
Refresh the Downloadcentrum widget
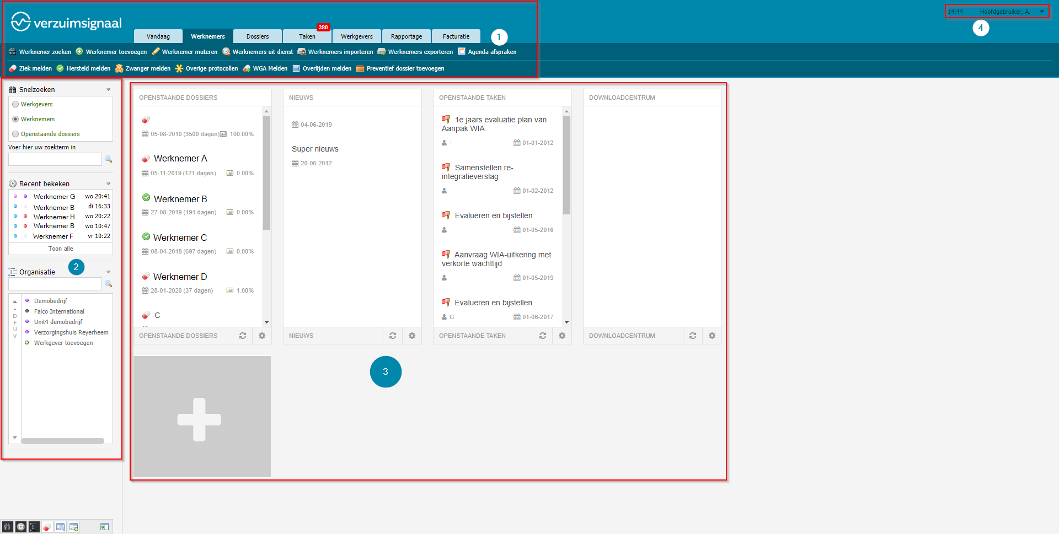pyautogui.click(x=693, y=336)
